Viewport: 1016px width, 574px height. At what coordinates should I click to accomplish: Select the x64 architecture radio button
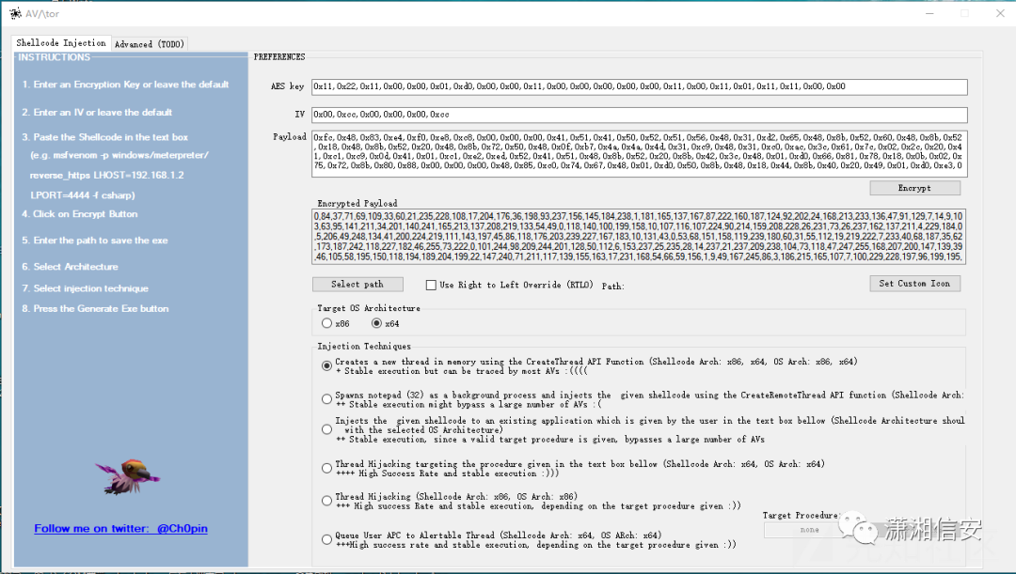[375, 323]
